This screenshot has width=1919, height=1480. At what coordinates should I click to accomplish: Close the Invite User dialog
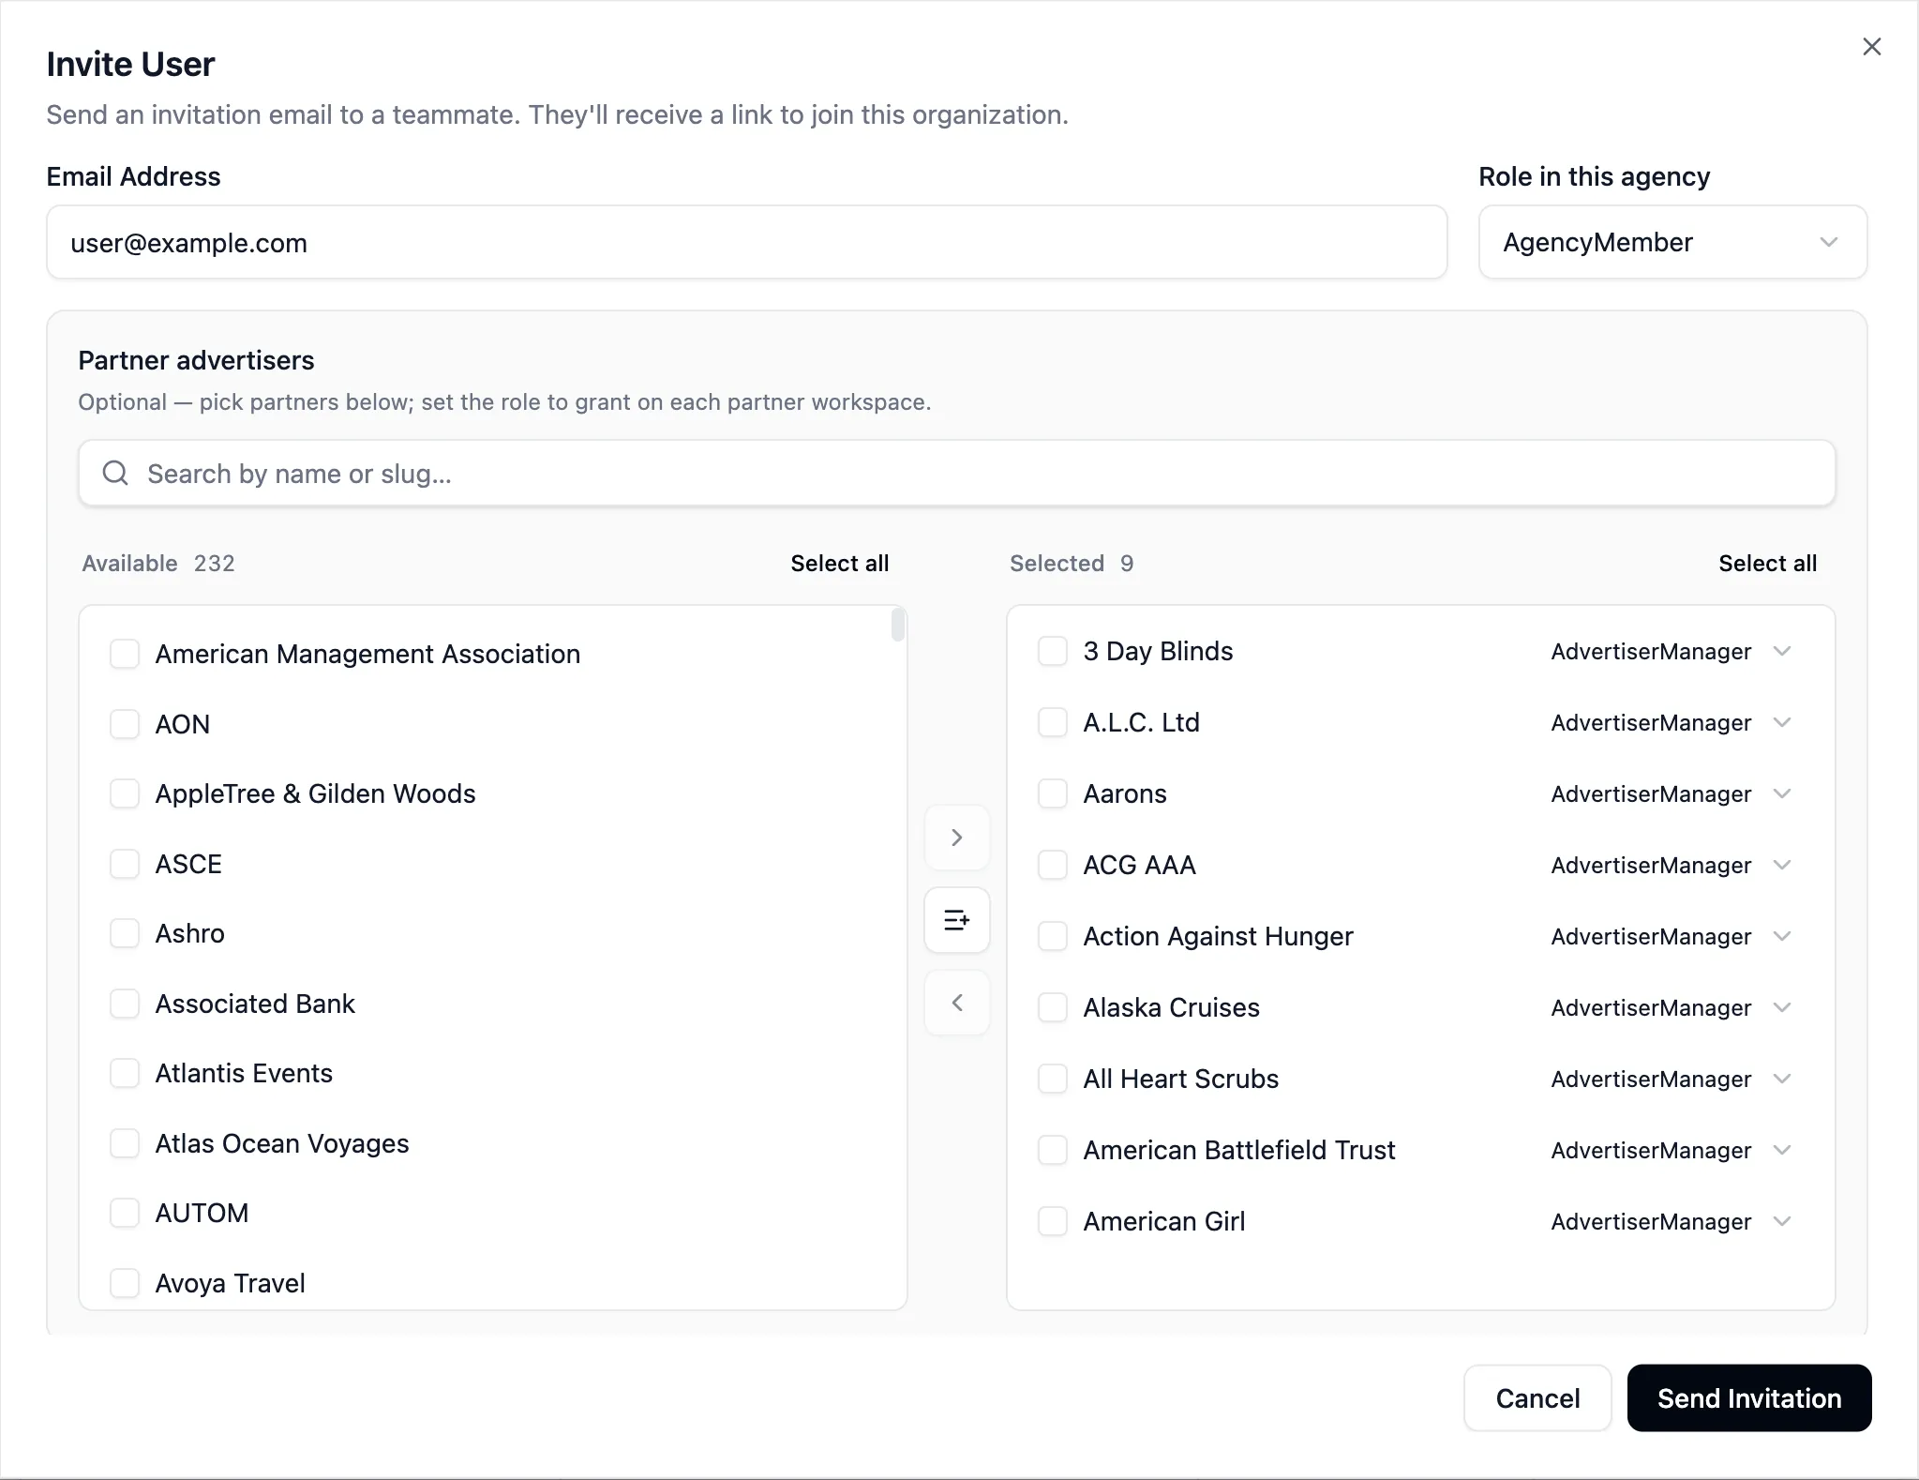pyautogui.click(x=1871, y=47)
